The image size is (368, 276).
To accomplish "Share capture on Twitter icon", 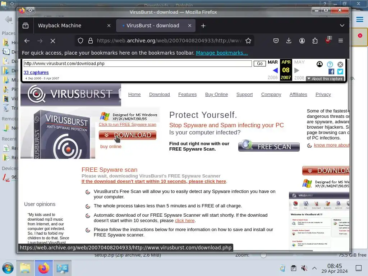I will [340, 72].
